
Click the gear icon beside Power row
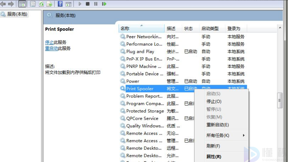tap(122, 81)
